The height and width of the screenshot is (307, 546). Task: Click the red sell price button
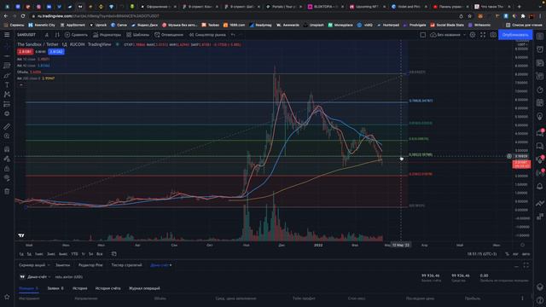coord(25,51)
